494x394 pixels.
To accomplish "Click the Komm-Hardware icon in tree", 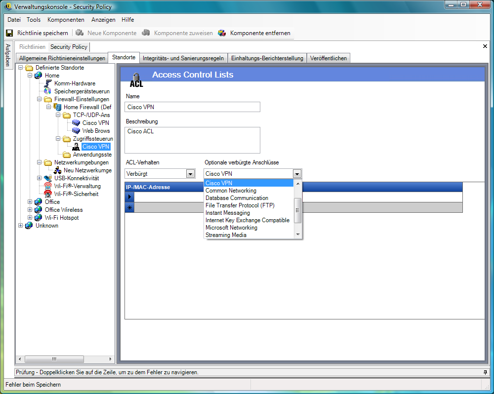I will point(48,83).
